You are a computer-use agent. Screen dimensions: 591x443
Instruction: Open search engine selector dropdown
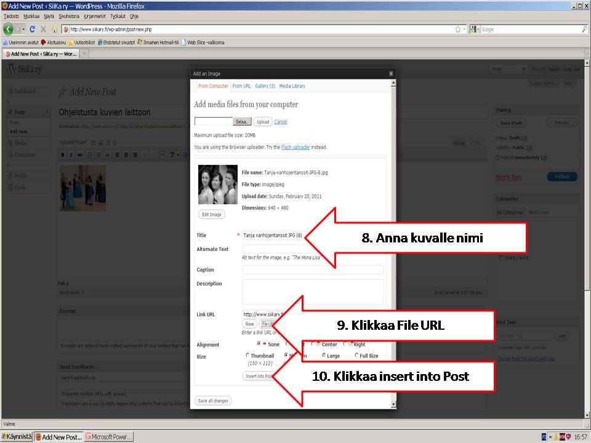[x=475, y=29]
